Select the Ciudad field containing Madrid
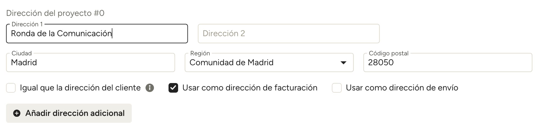The width and height of the screenshot is (559, 131). 90,63
